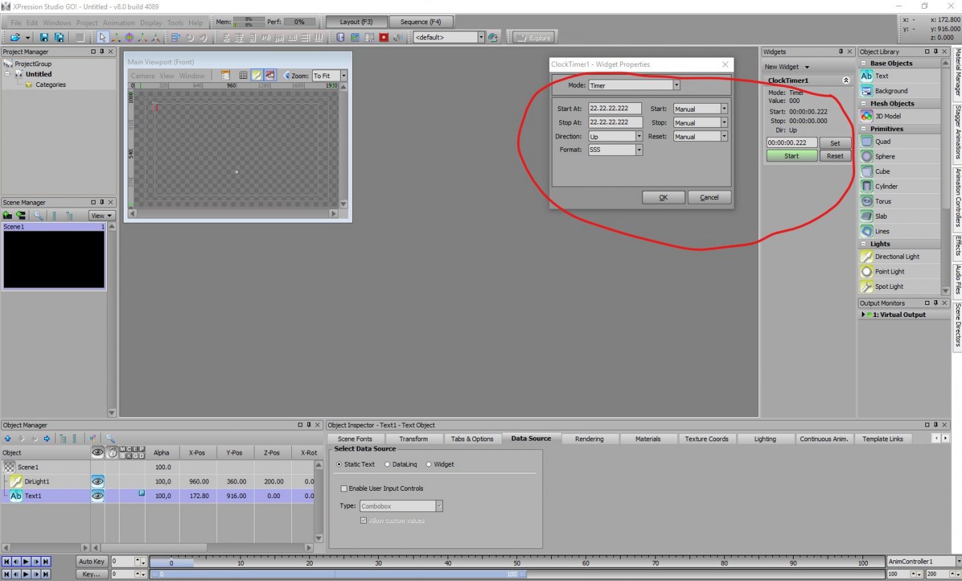
Task: Click the lower timeline range bar
Action: tap(337, 574)
